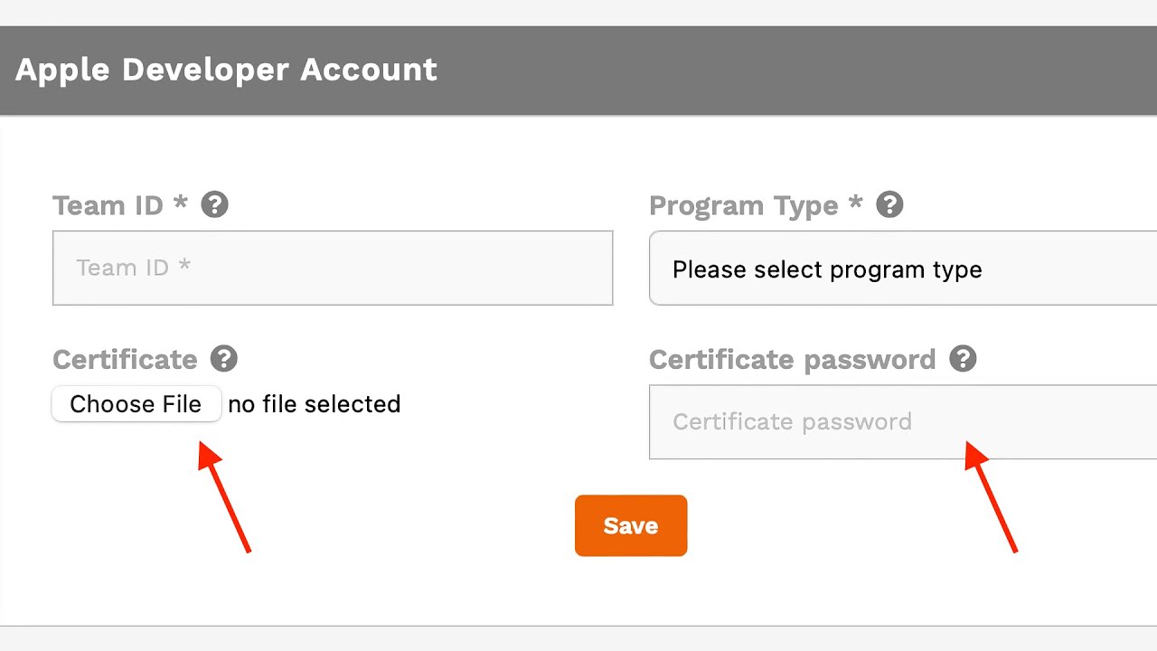The width and height of the screenshot is (1157, 651).
Task: Save the Apple Developer Account settings
Action: tap(631, 525)
